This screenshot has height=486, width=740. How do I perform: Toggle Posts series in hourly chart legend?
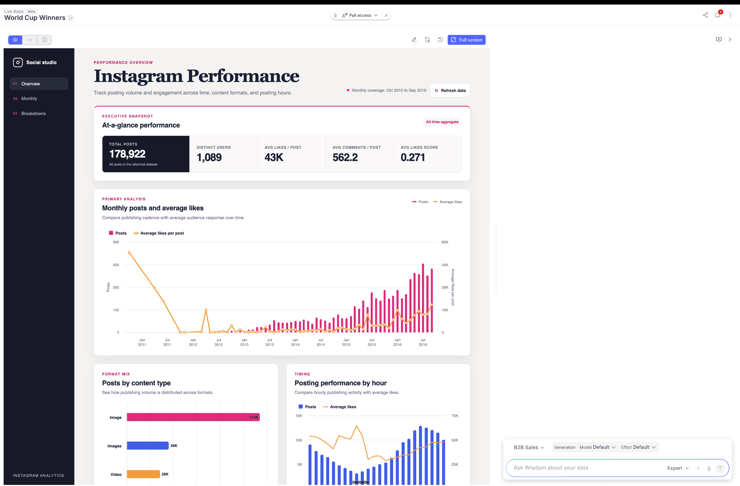[307, 407]
